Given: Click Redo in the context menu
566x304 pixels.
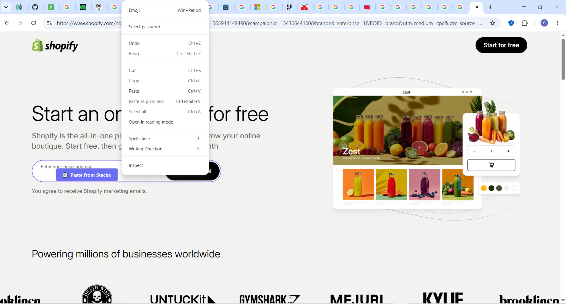Looking at the screenshot, I should 165,54.
